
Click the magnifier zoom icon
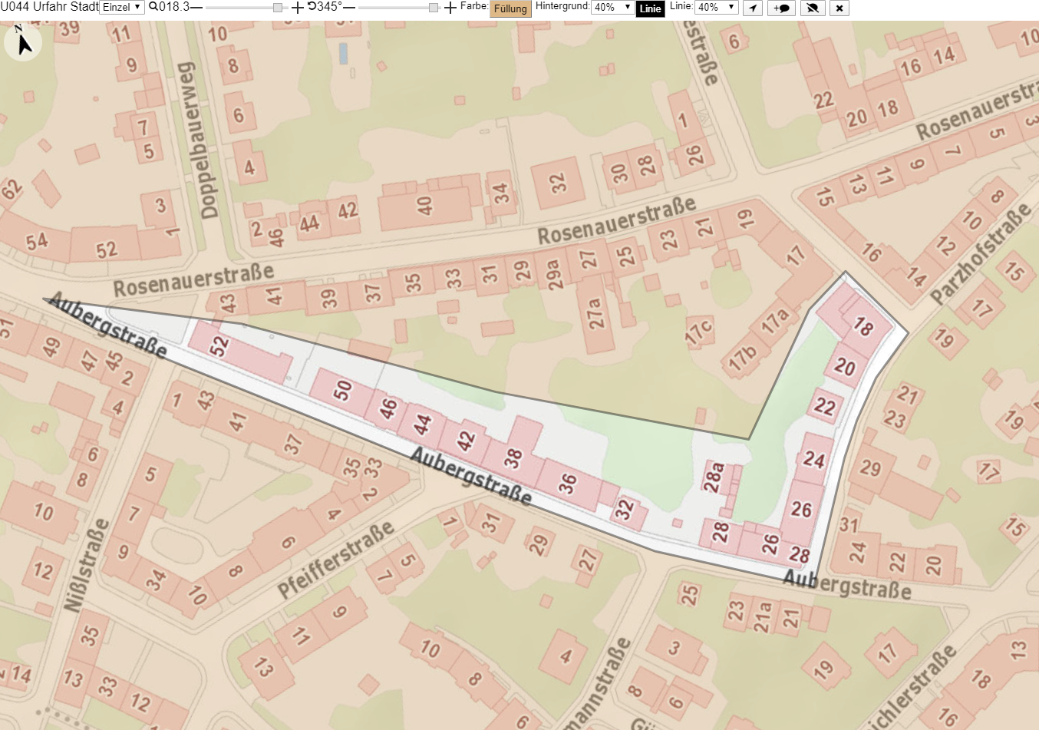point(153,7)
